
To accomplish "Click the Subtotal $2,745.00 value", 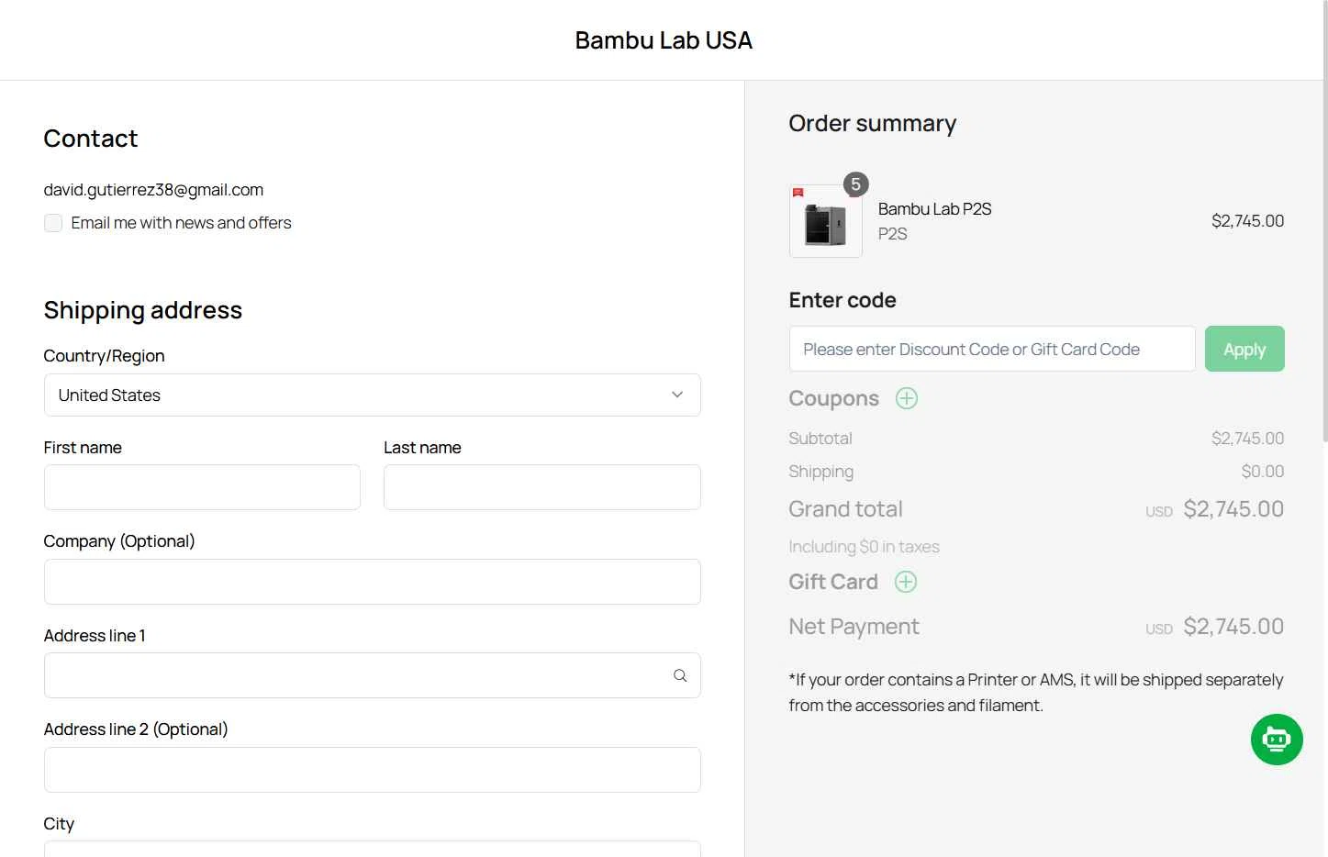I will [1248, 439].
